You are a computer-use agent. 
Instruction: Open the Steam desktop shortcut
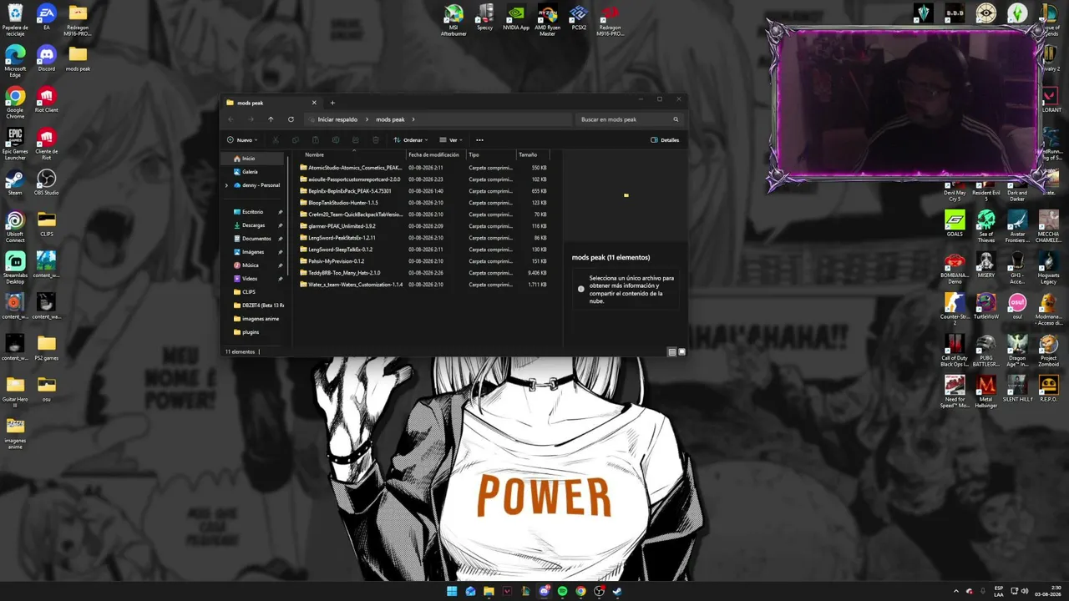(x=15, y=183)
